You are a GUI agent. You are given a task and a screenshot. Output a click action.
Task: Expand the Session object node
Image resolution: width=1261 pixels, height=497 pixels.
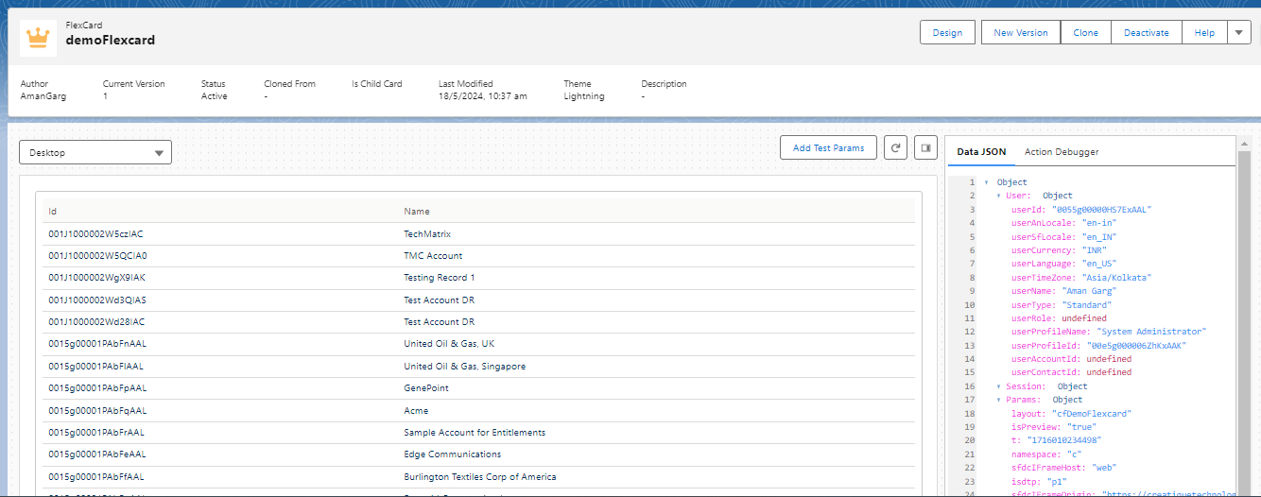996,386
